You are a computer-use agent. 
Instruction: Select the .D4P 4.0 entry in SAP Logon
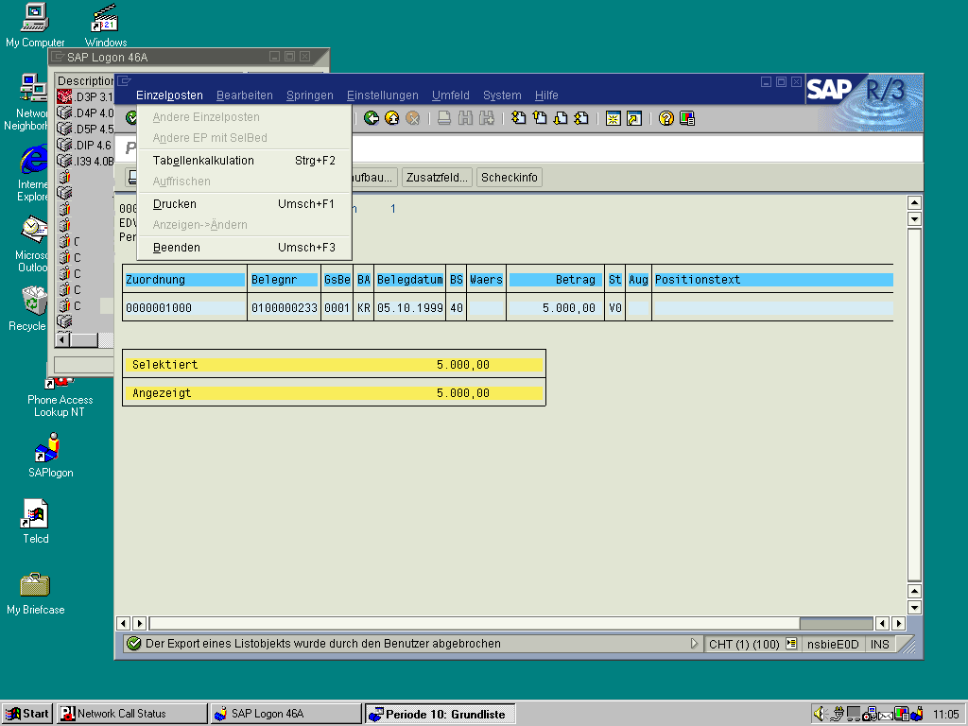coord(85,113)
